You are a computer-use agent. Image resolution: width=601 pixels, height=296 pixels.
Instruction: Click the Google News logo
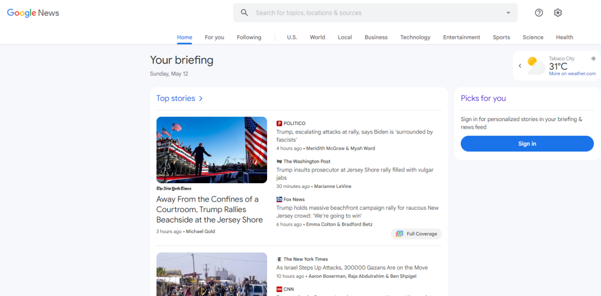click(x=33, y=13)
